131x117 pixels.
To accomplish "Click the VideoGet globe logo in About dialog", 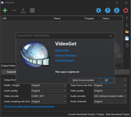I will click(35, 55).
